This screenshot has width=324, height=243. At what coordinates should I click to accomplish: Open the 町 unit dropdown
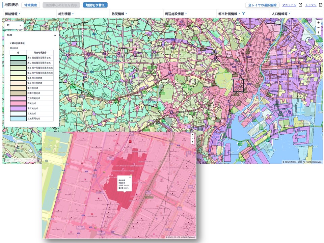point(15,25)
